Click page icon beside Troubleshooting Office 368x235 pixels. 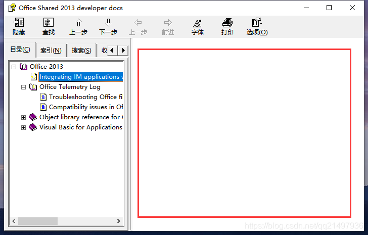point(43,97)
